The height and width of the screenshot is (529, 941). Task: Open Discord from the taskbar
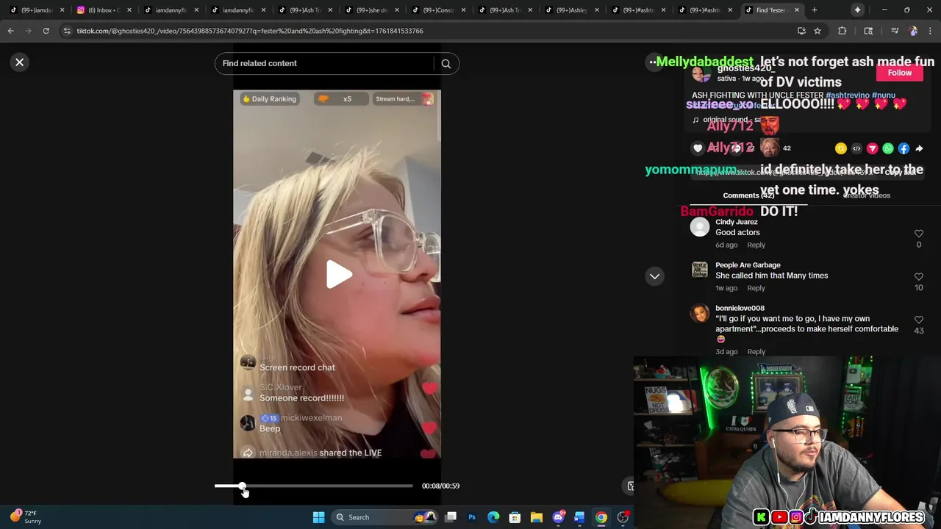[558, 517]
